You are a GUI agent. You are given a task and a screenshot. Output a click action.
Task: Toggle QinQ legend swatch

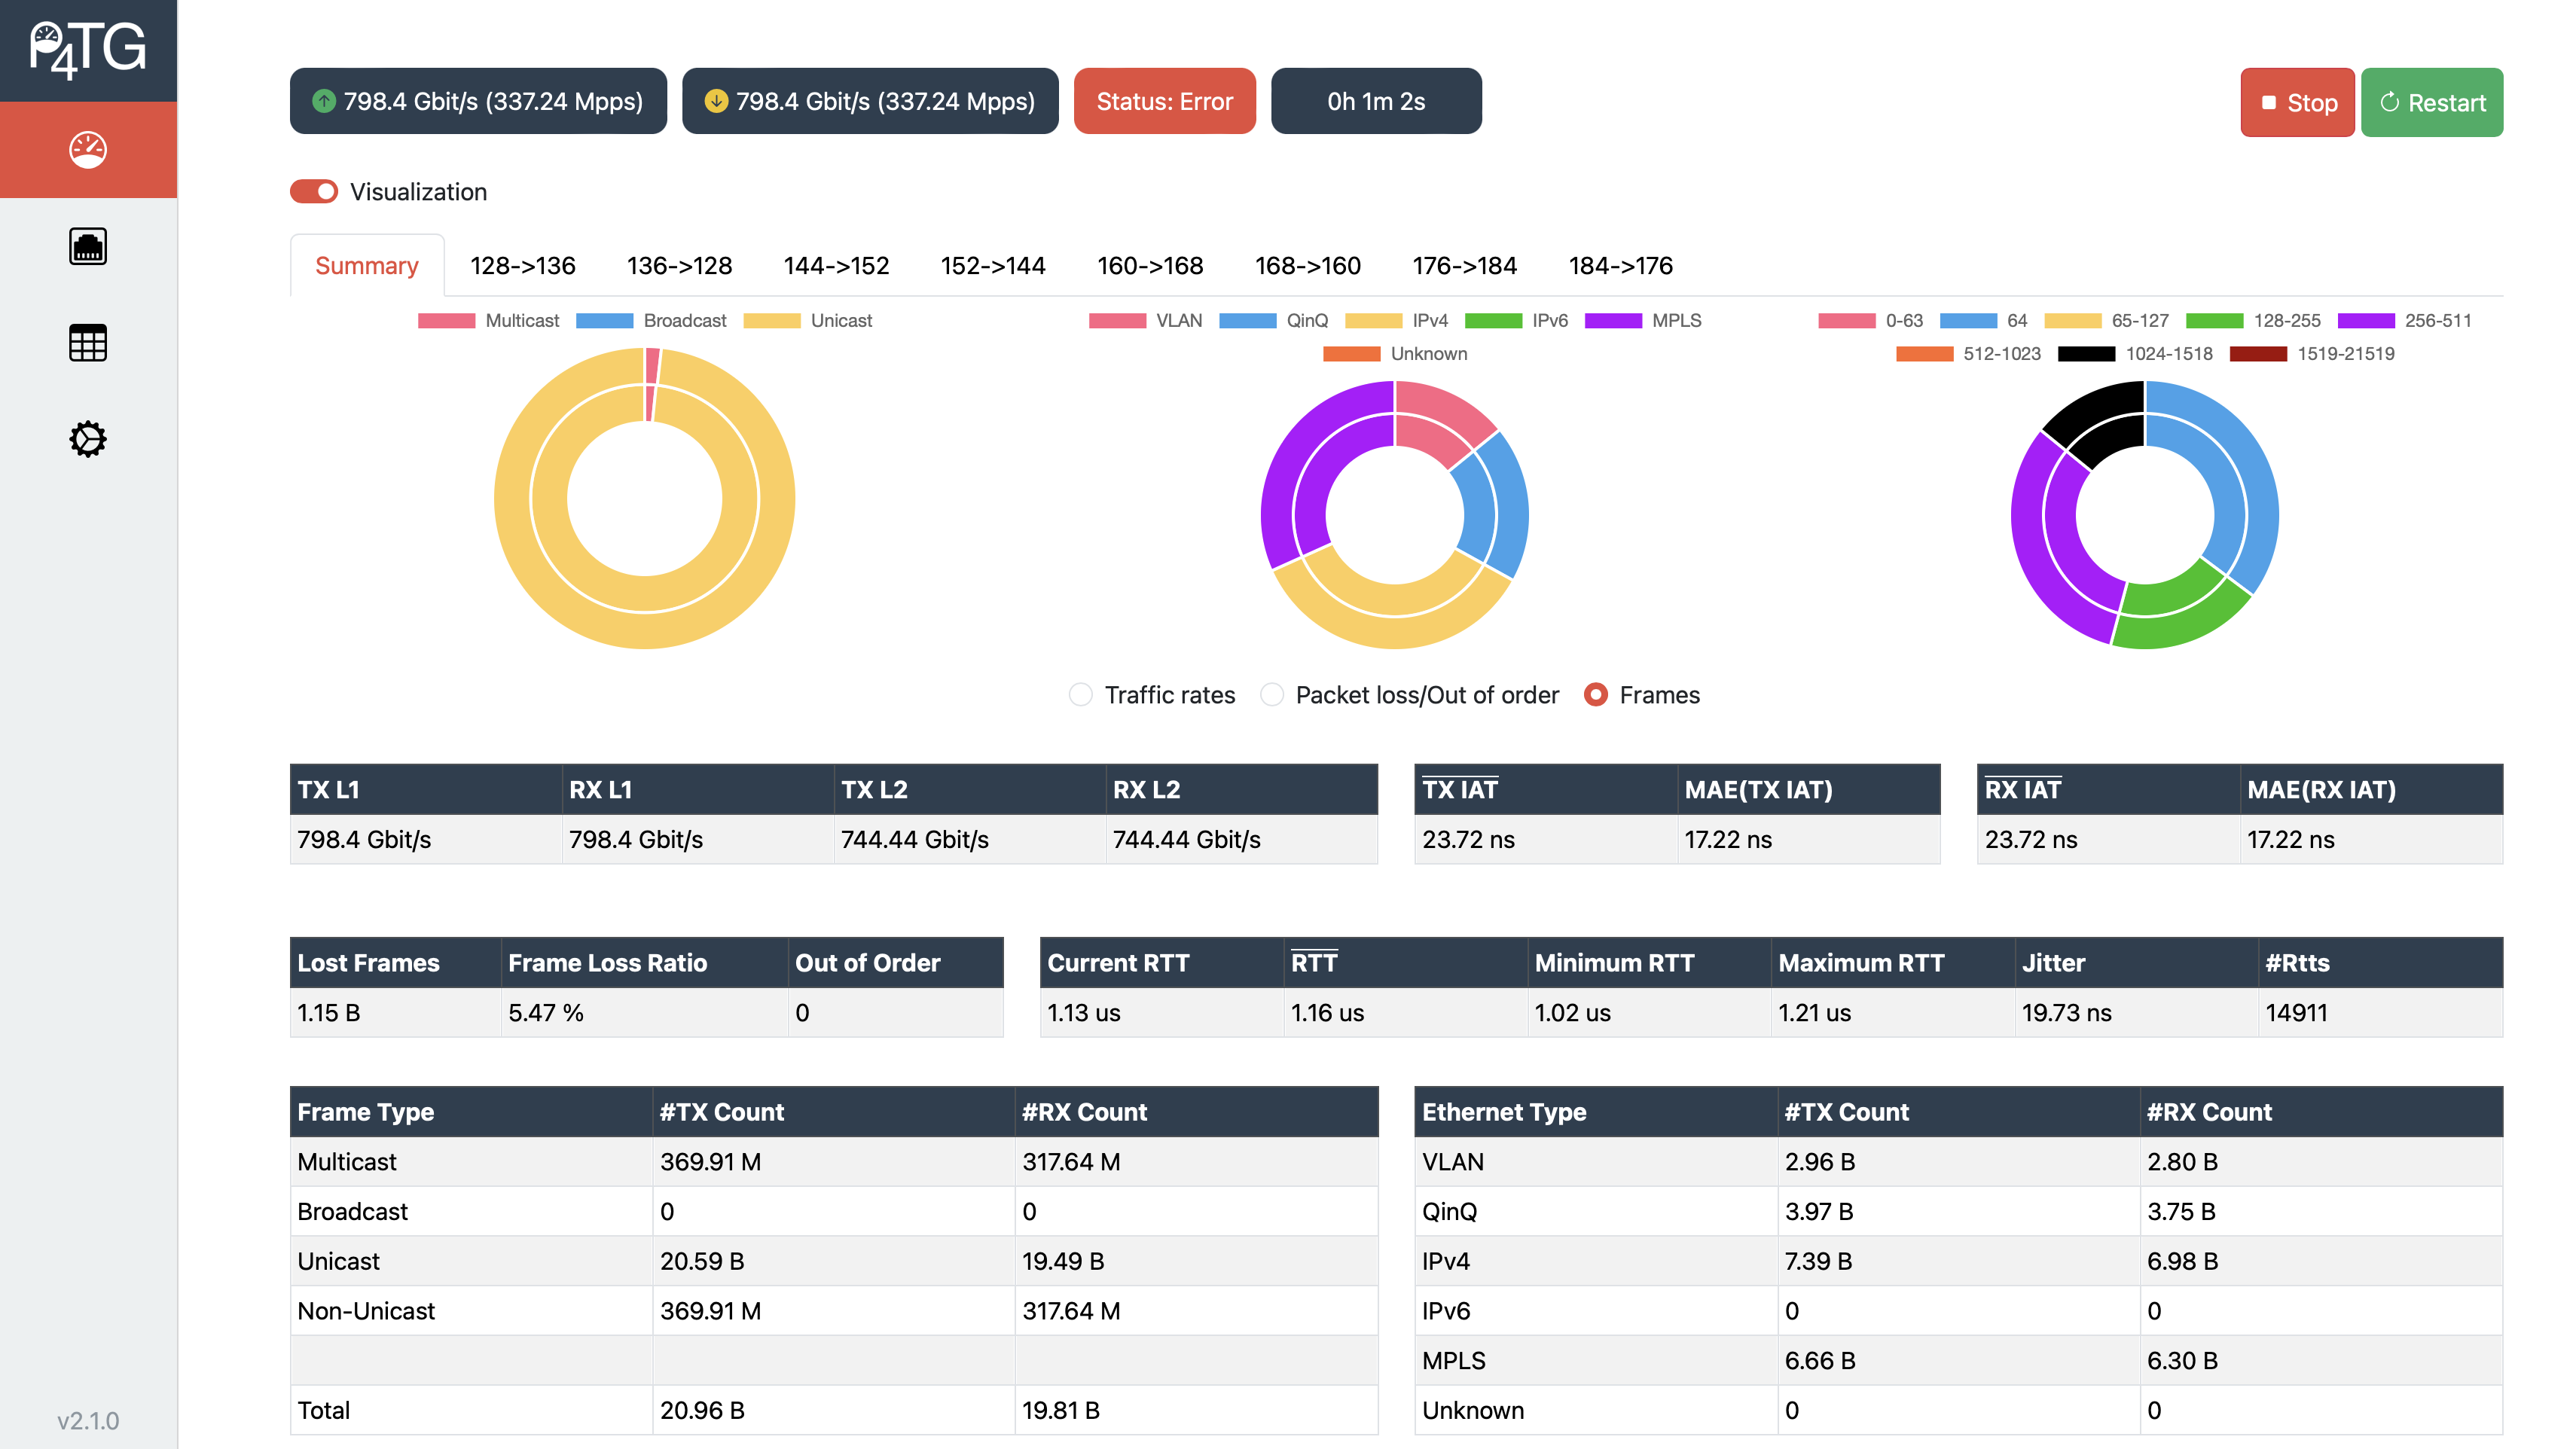click(1247, 320)
